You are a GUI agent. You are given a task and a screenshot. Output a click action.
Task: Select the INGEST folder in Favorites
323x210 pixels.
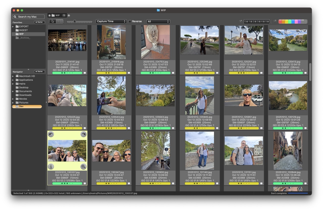coord(23,30)
